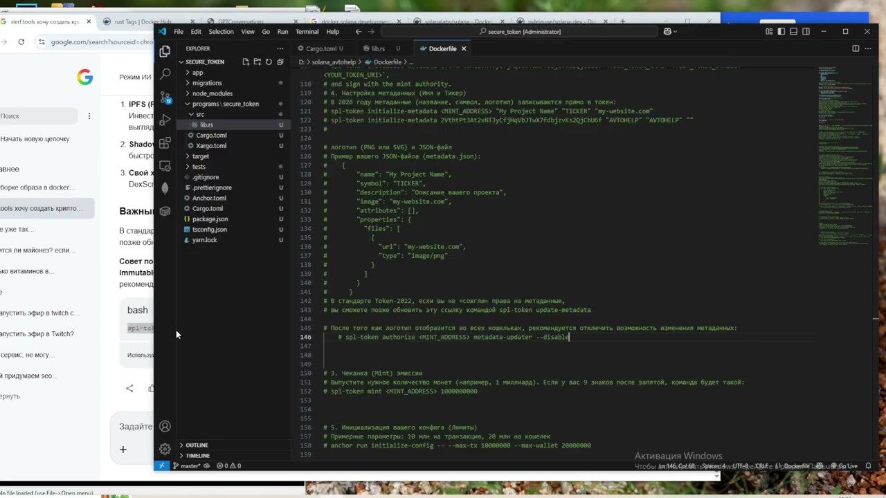Click the remote window indicator in status bar
The width and height of the screenshot is (886, 498).
161,465
